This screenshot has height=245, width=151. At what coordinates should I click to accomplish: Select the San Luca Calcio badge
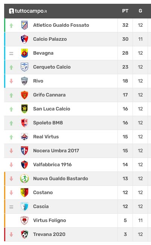tap(24, 109)
